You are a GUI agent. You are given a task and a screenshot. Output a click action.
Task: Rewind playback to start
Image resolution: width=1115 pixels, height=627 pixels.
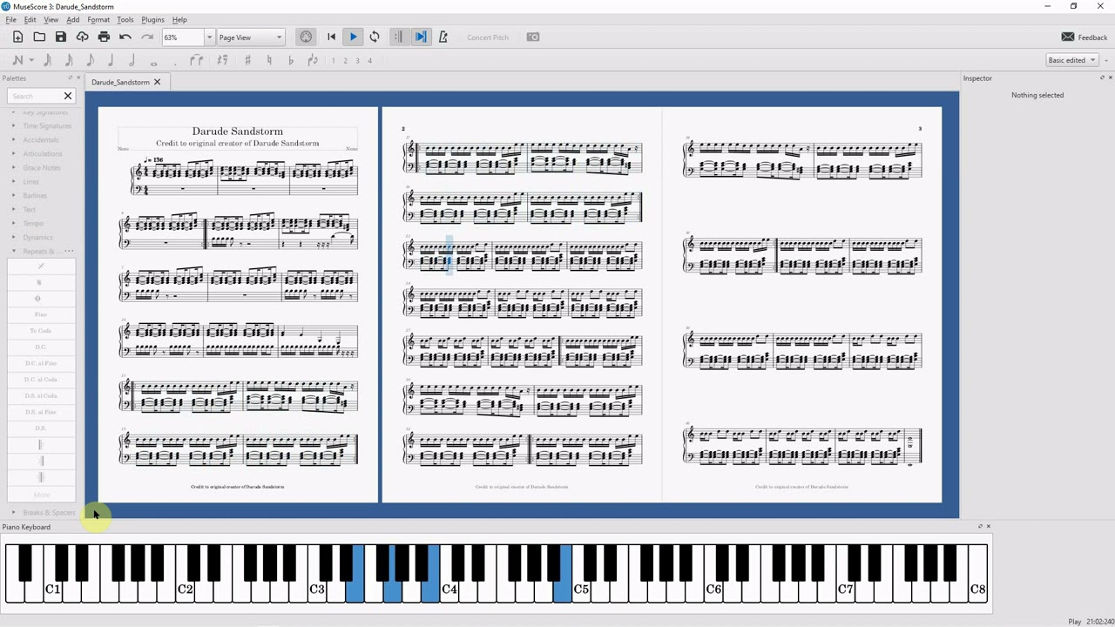click(x=331, y=37)
